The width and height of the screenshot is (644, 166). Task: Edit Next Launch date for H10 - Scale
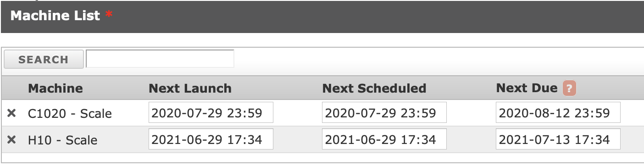[x=211, y=139]
